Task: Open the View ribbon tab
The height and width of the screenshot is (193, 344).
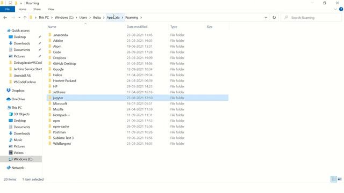Action: (x=51, y=9)
